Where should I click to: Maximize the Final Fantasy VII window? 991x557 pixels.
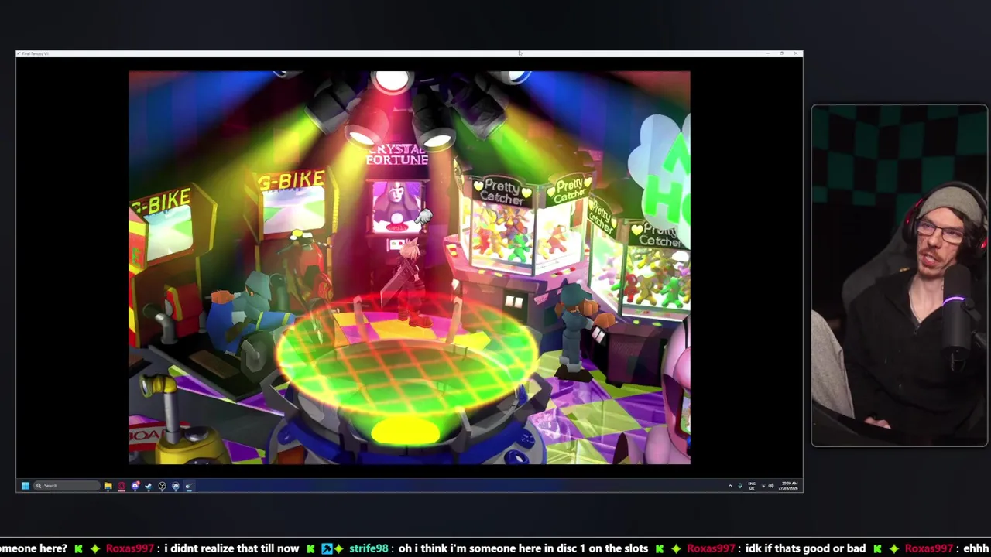tap(782, 53)
